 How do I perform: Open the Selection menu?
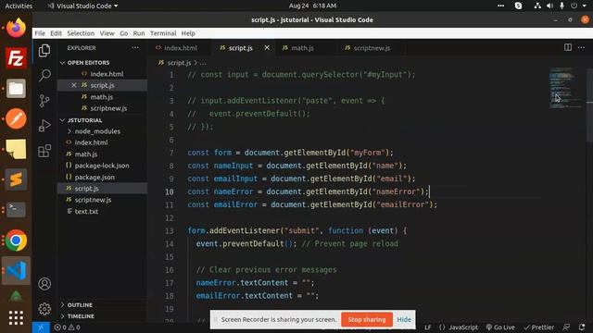point(81,33)
